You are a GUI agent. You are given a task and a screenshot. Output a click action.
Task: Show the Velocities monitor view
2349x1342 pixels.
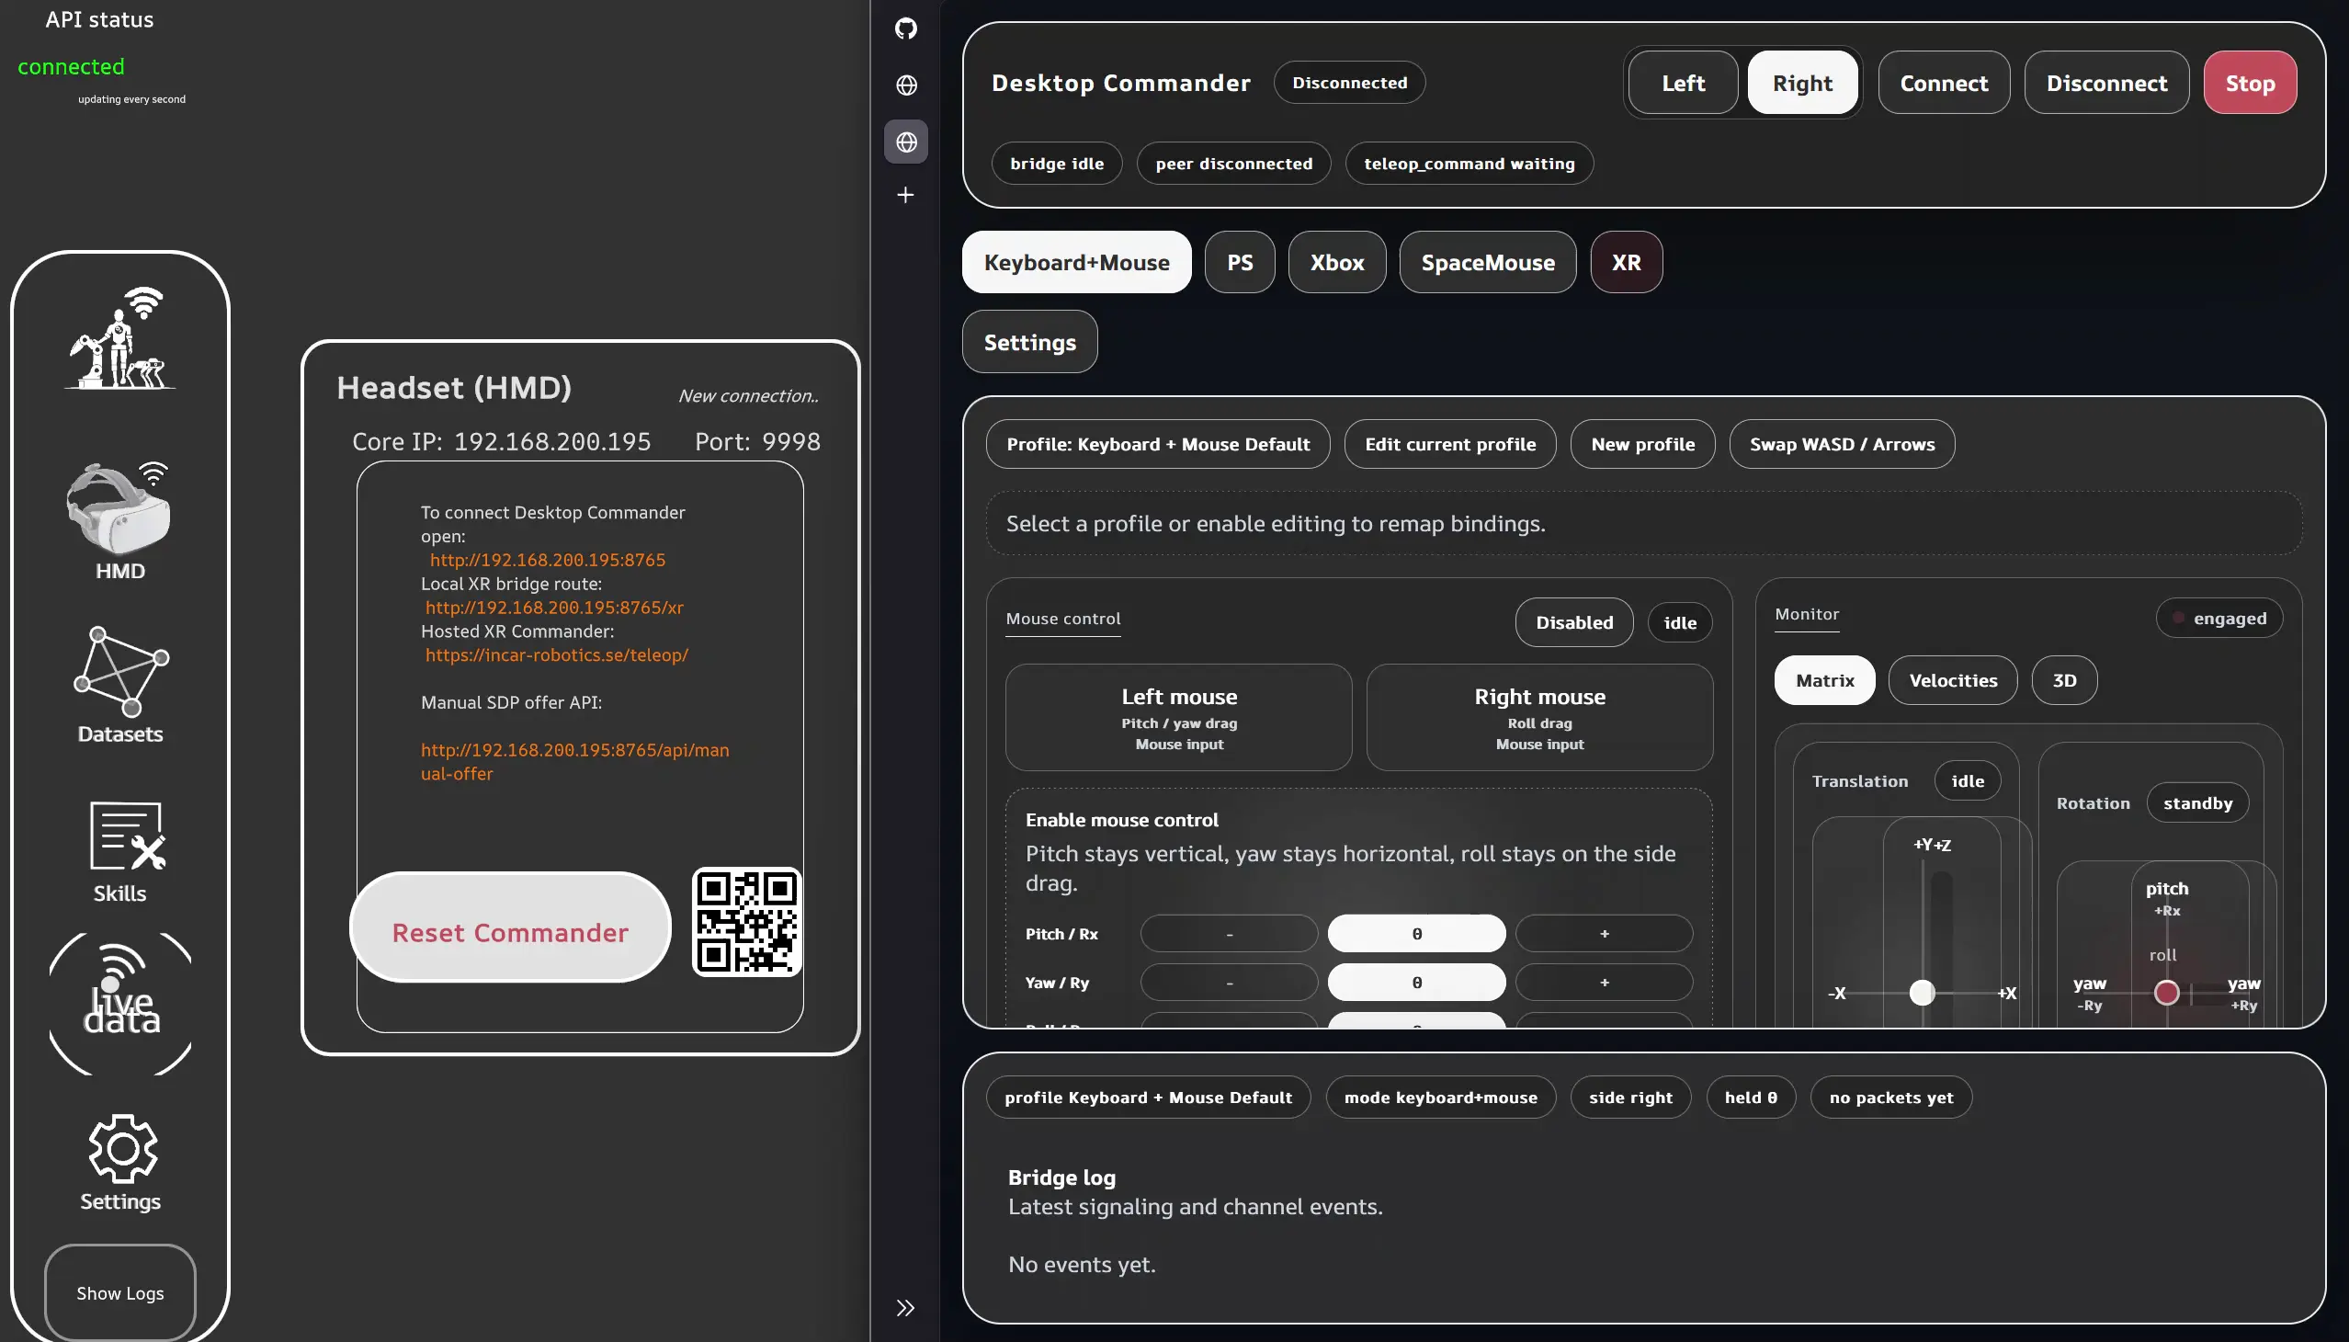(x=1953, y=680)
